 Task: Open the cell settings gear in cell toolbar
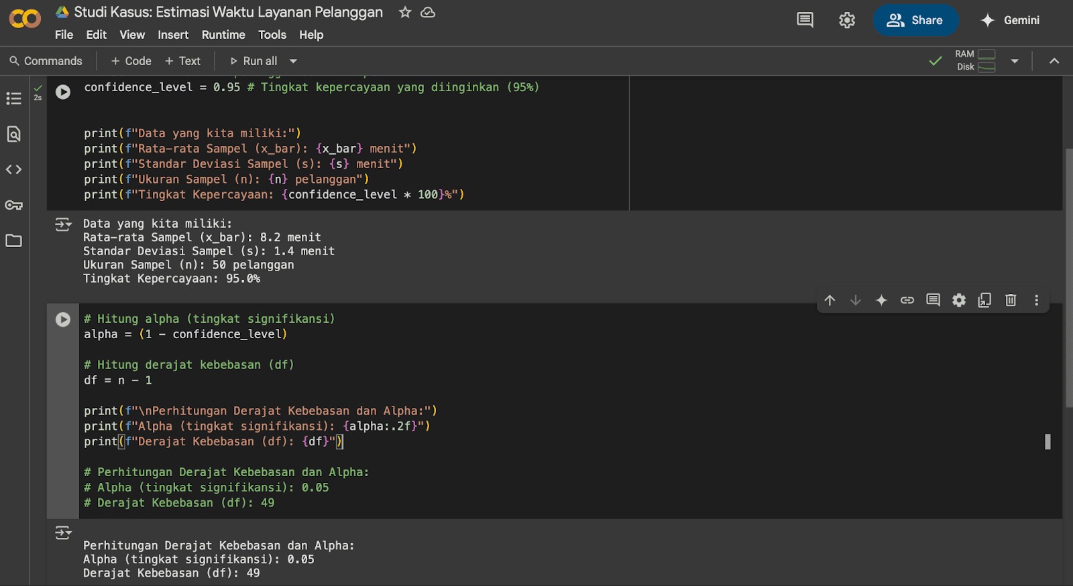coord(959,300)
